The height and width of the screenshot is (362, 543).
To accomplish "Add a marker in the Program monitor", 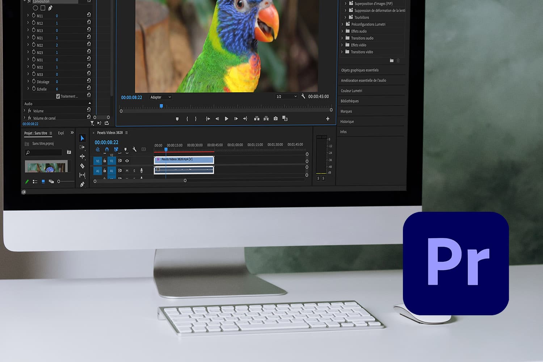I will coord(177,119).
